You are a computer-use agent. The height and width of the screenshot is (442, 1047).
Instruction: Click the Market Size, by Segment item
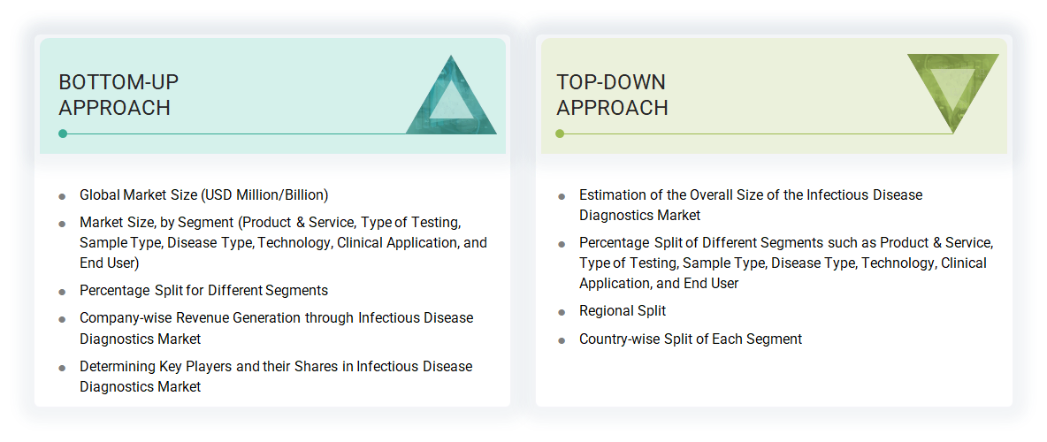pyautogui.click(x=283, y=241)
